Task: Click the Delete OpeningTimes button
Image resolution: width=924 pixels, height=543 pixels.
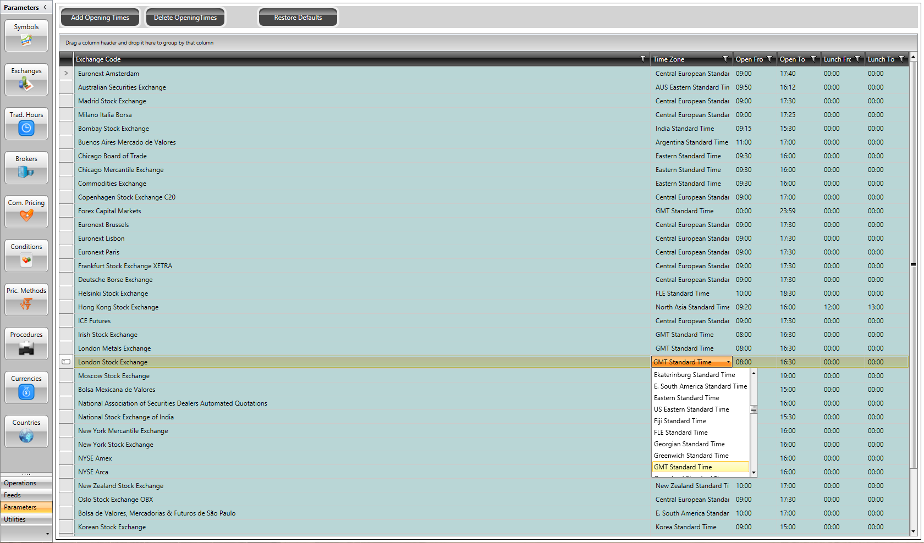Action: pyautogui.click(x=185, y=18)
